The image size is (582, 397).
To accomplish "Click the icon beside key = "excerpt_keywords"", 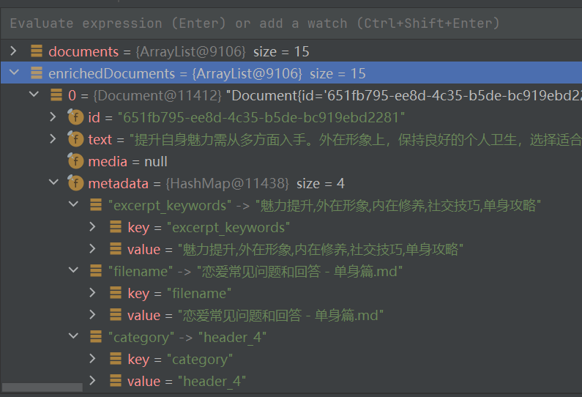I will pyautogui.click(x=116, y=226).
